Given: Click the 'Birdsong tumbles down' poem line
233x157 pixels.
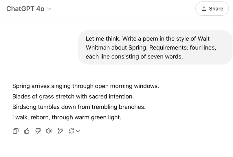Looking at the screenshot, I should [79, 107].
